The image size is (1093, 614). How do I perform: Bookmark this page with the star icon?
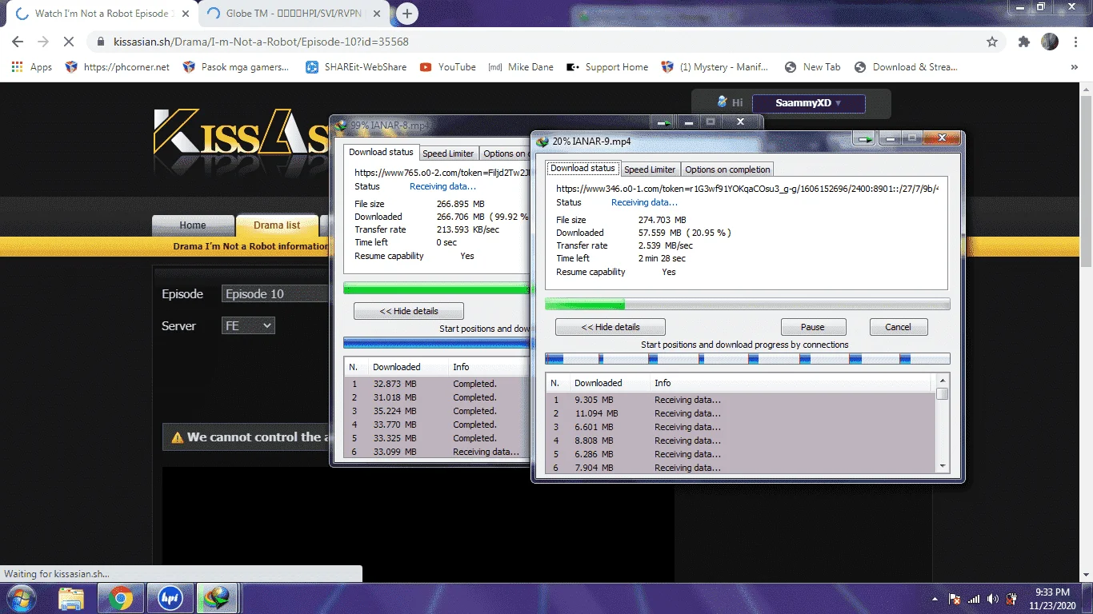pos(992,42)
